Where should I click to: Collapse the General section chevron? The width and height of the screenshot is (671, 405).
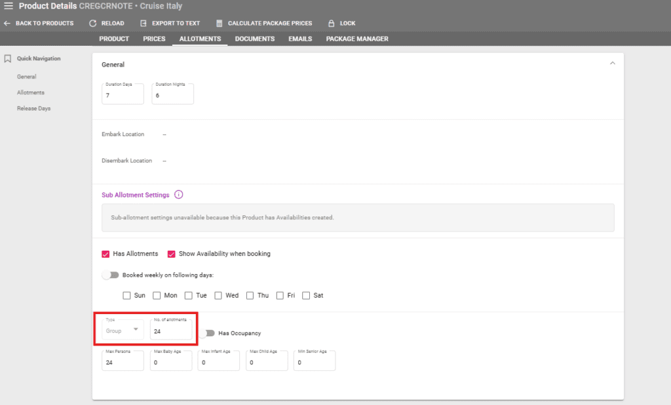click(613, 63)
